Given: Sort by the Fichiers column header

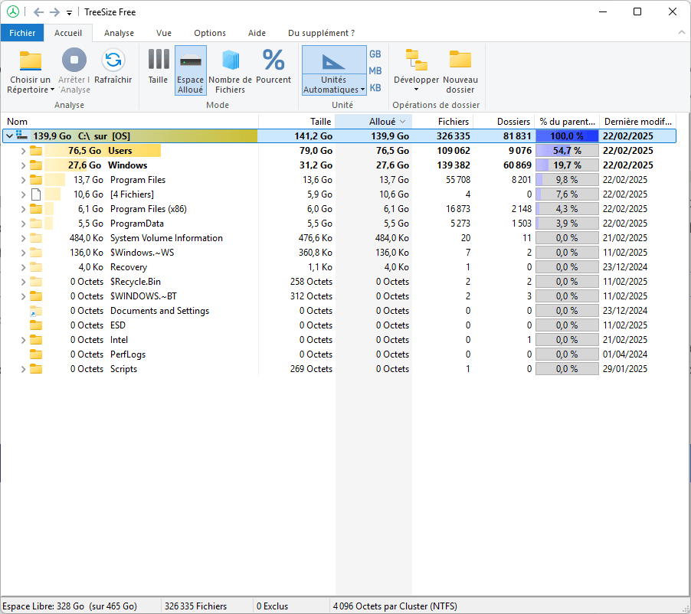Looking at the screenshot, I should click(x=443, y=122).
